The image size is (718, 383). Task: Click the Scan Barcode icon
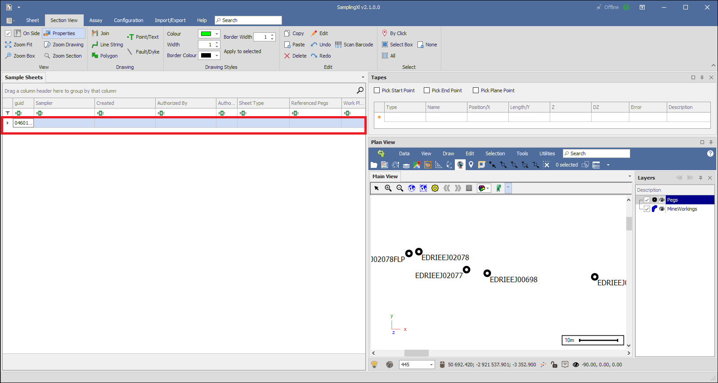354,45
